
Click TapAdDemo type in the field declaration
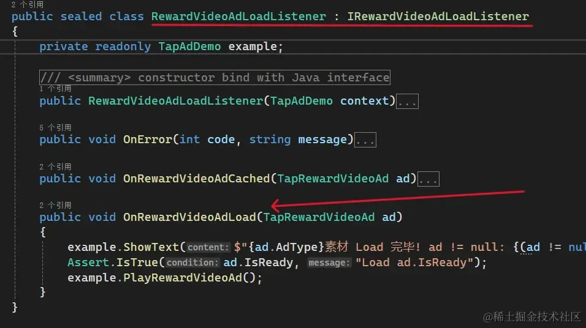pyautogui.click(x=189, y=47)
